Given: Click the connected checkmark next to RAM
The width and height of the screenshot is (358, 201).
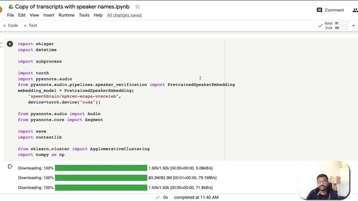Looking at the screenshot, I should [320, 26].
